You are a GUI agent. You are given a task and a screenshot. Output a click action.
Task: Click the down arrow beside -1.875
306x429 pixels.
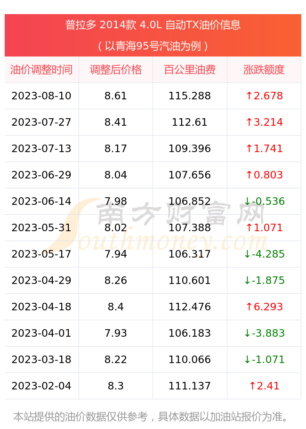(x=248, y=281)
